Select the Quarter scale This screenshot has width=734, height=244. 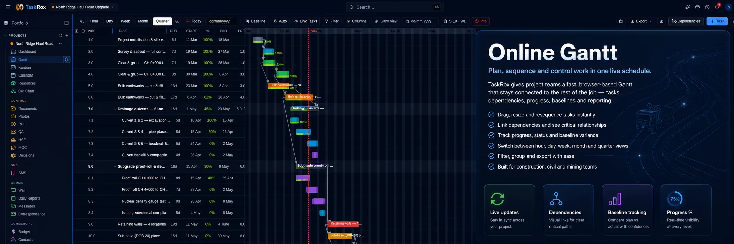pos(162,21)
